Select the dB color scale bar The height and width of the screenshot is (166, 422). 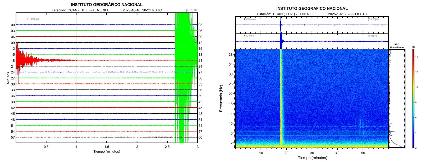pos(413,98)
